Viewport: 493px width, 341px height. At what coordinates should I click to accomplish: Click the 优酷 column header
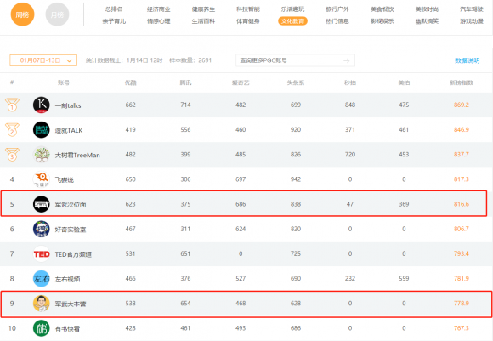tap(131, 82)
